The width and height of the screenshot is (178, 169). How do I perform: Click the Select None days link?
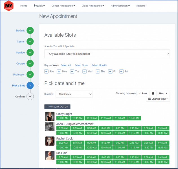tap(81, 65)
